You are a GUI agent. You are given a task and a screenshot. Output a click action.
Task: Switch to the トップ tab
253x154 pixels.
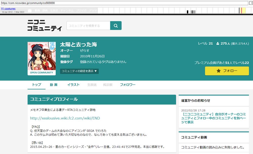[x=36, y=85]
